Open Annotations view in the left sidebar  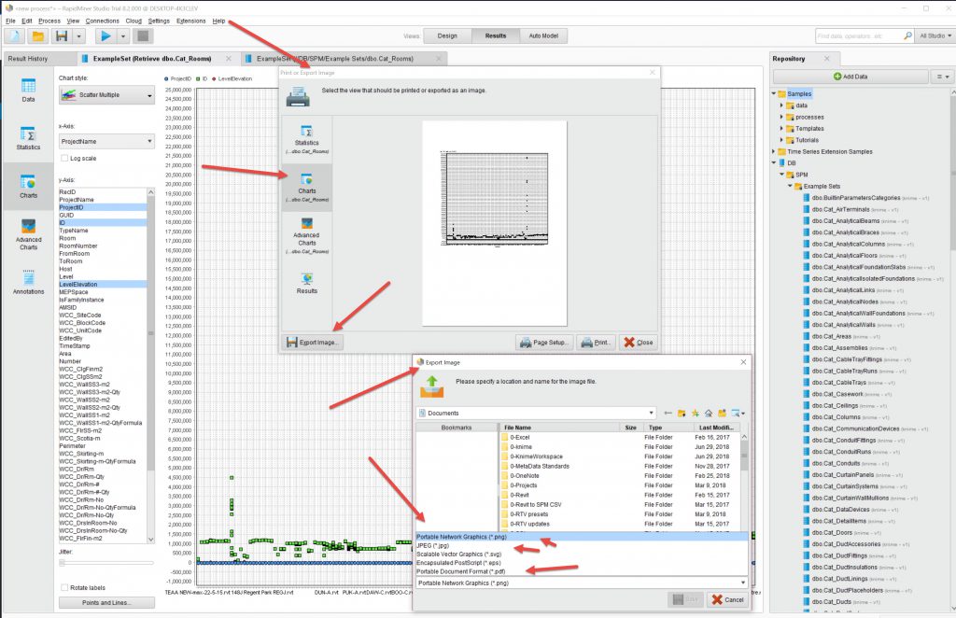28,282
